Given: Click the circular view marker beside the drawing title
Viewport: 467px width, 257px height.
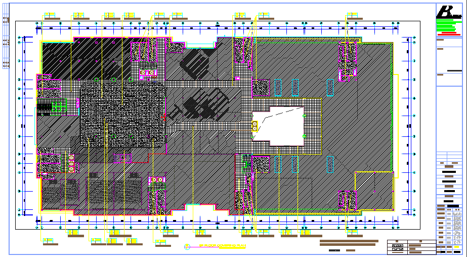Looking at the screenshot, I should click(187, 246).
